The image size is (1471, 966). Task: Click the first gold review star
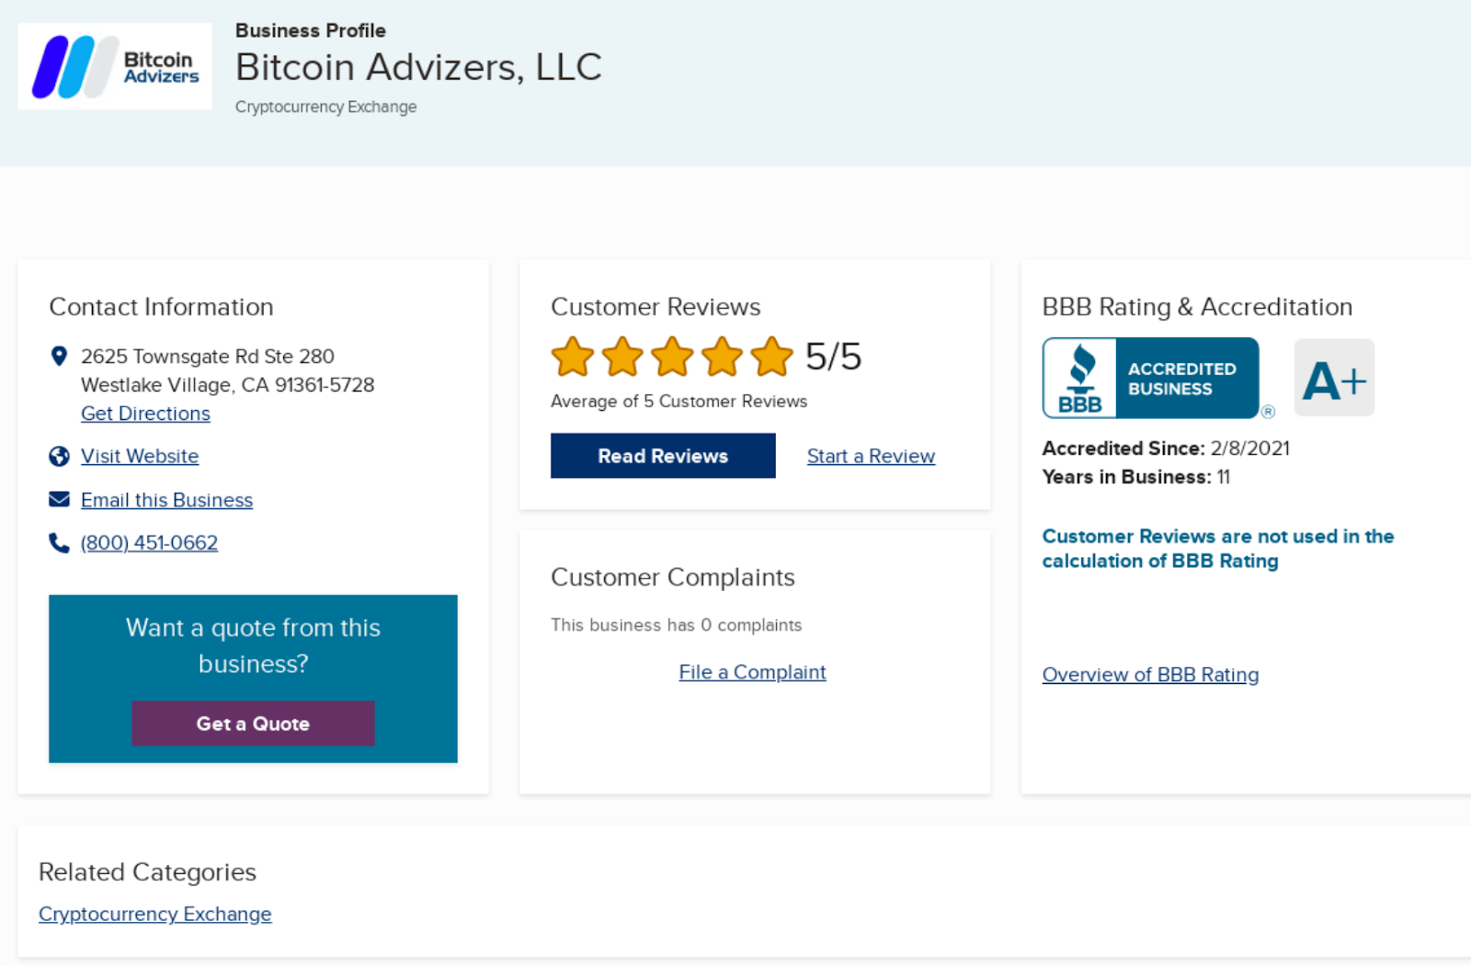point(572,357)
